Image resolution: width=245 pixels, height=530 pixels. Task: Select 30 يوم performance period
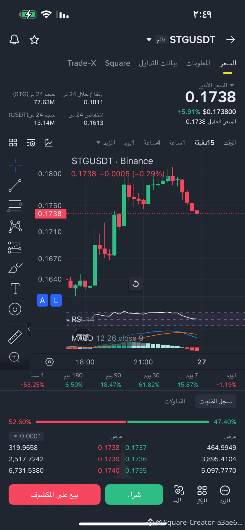pyautogui.click(x=149, y=380)
